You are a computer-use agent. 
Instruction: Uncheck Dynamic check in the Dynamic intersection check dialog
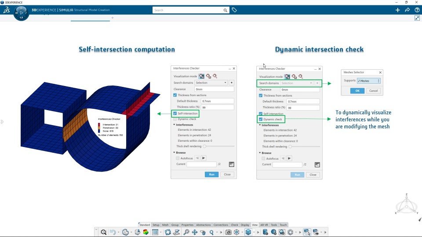261,119
